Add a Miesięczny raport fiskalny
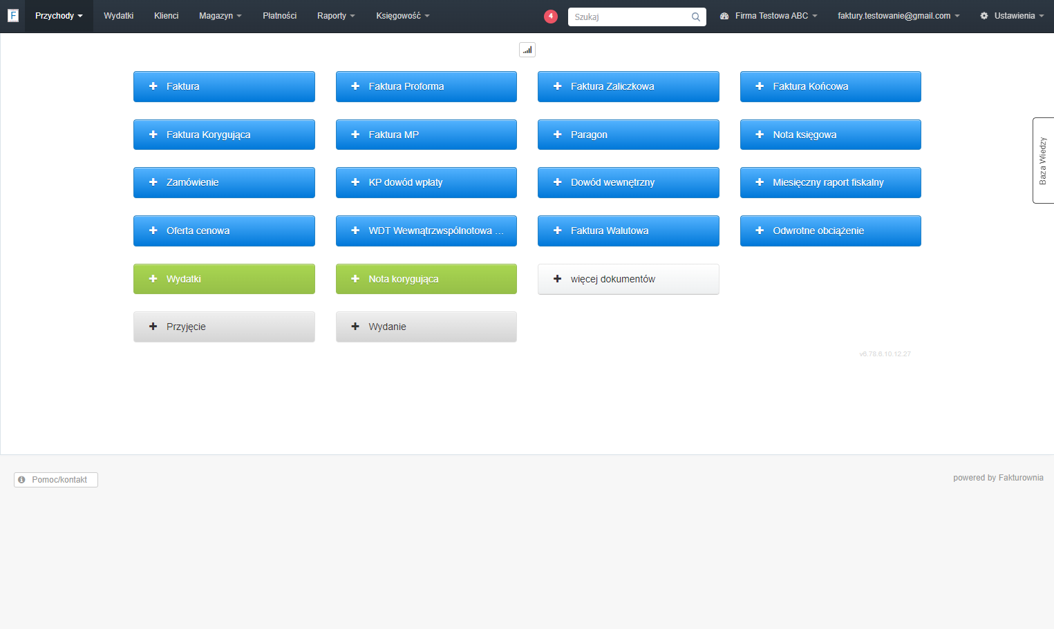This screenshot has width=1054, height=629. 831,182
